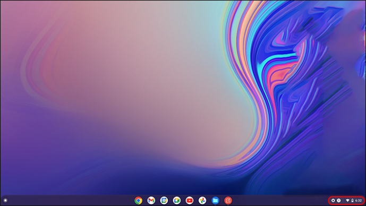366x206 pixels.
Task: Click the battery status icon
Action: [x=352, y=200]
